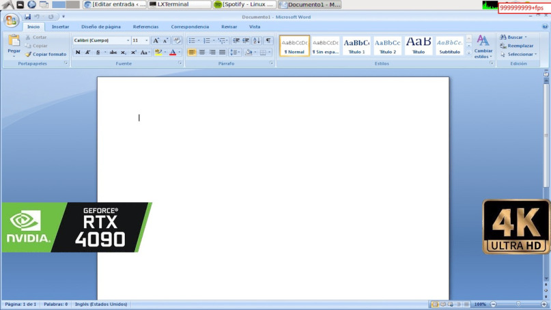Zoom out with minus button

[493, 304]
